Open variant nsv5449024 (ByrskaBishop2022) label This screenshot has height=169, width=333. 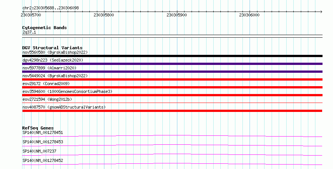click(x=55, y=76)
